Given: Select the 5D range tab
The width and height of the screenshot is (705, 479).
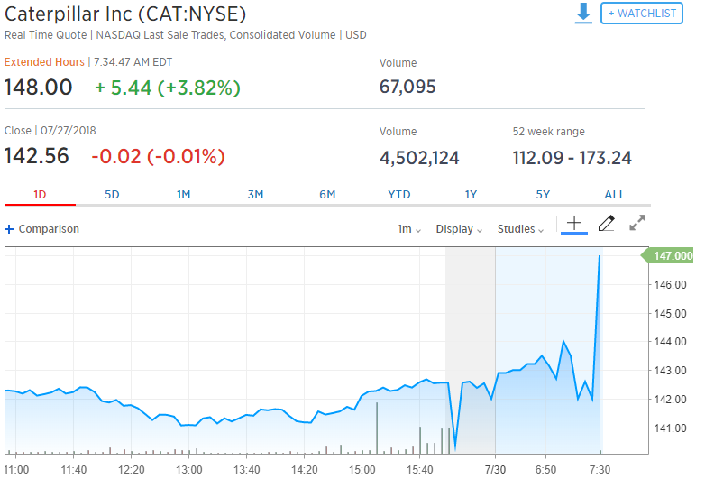Looking at the screenshot, I should tap(112, 194).
